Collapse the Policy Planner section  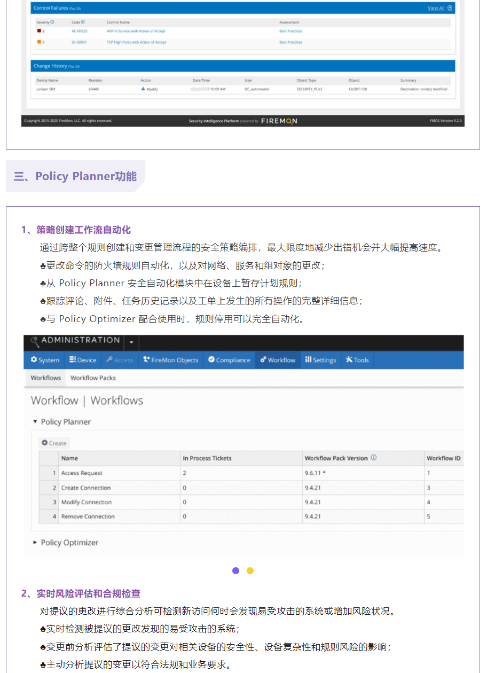click(35, 421)
